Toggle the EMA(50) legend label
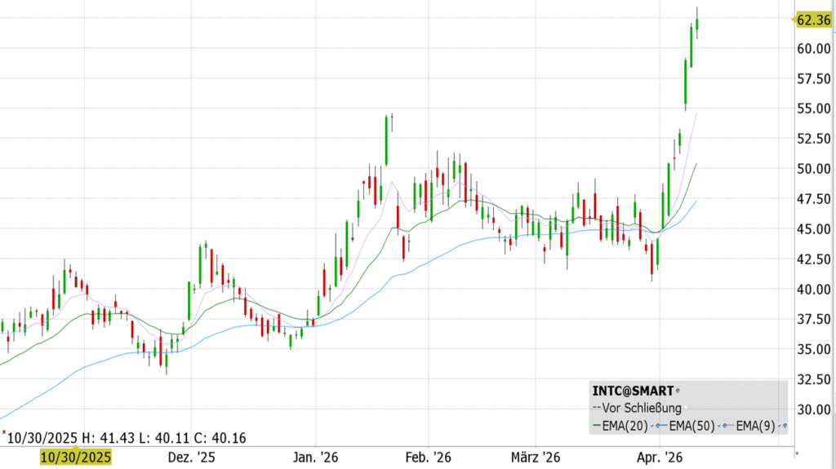This screenshot has width=836, height=469. point(691,426)
